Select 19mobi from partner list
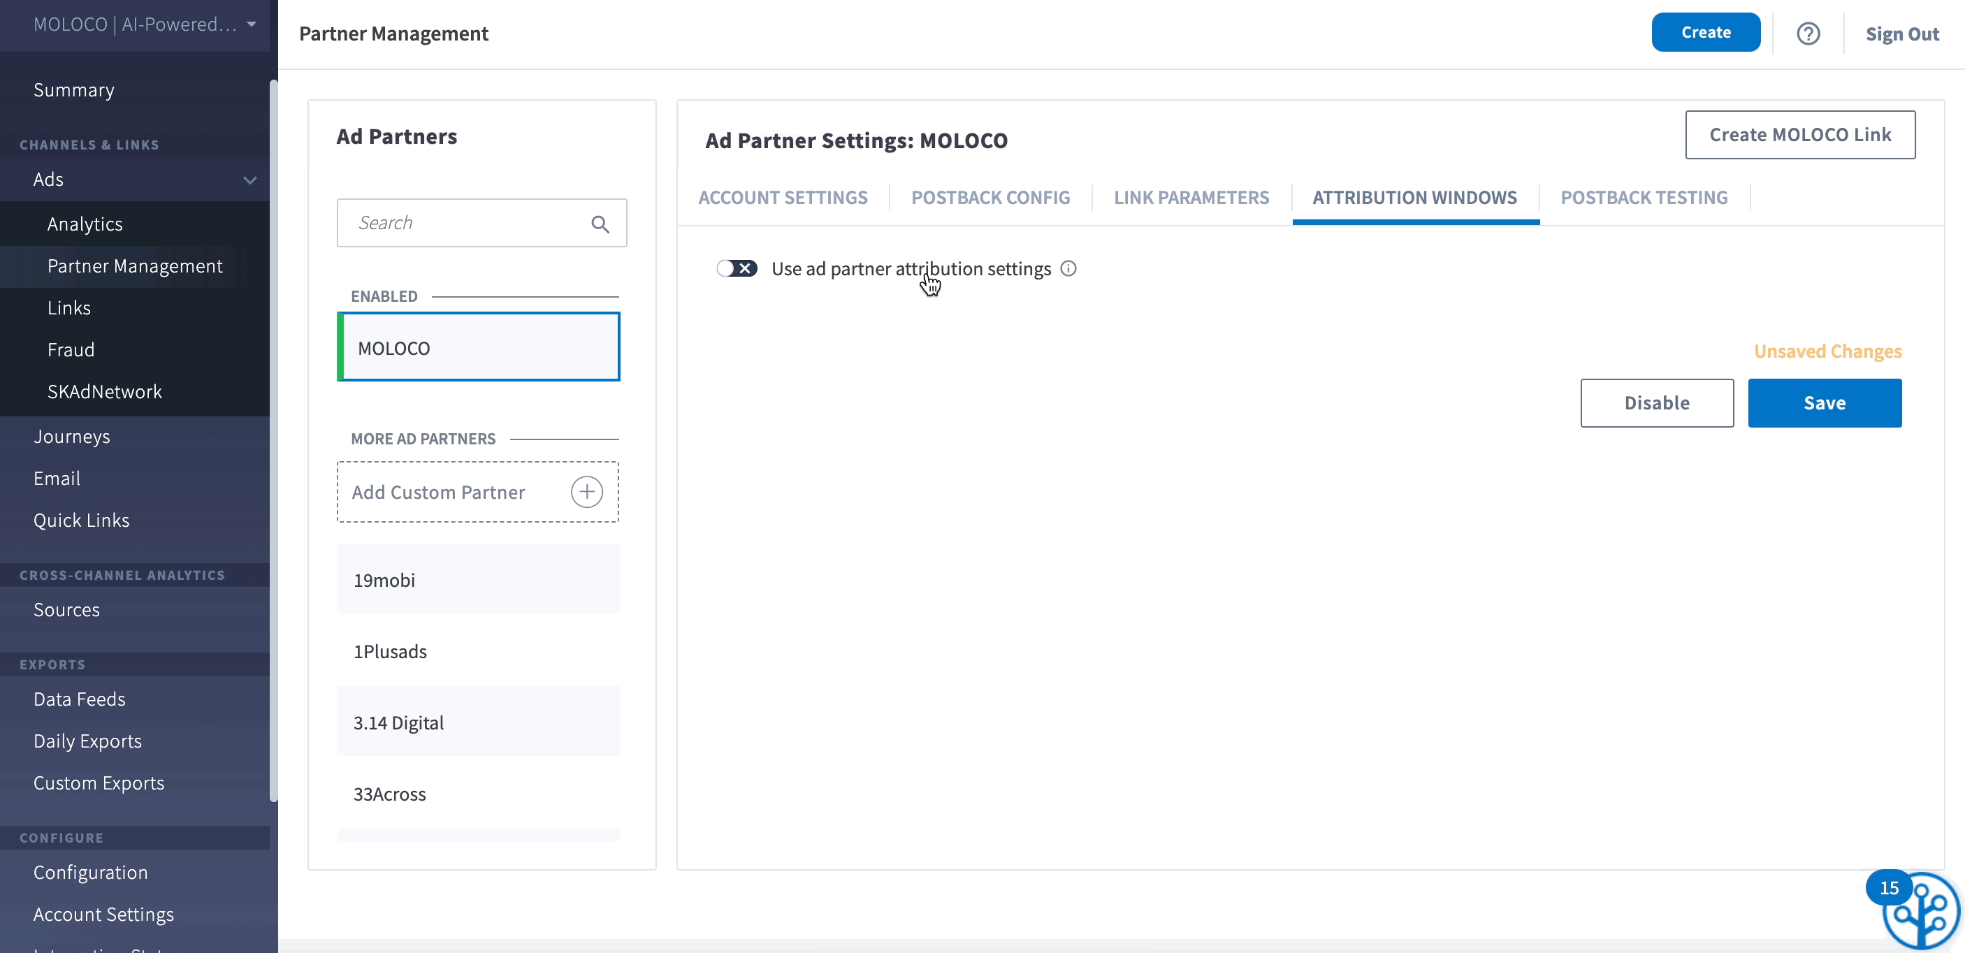The height and width of the screenshot is (953, 1965). pos(478,579)
